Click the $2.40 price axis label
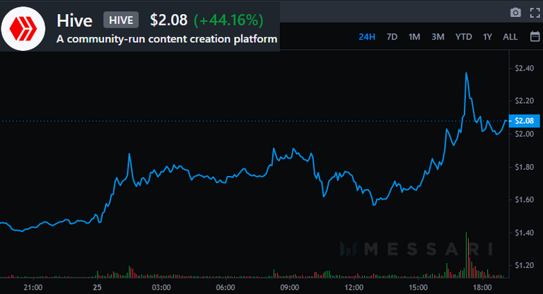 coord(525,69)
